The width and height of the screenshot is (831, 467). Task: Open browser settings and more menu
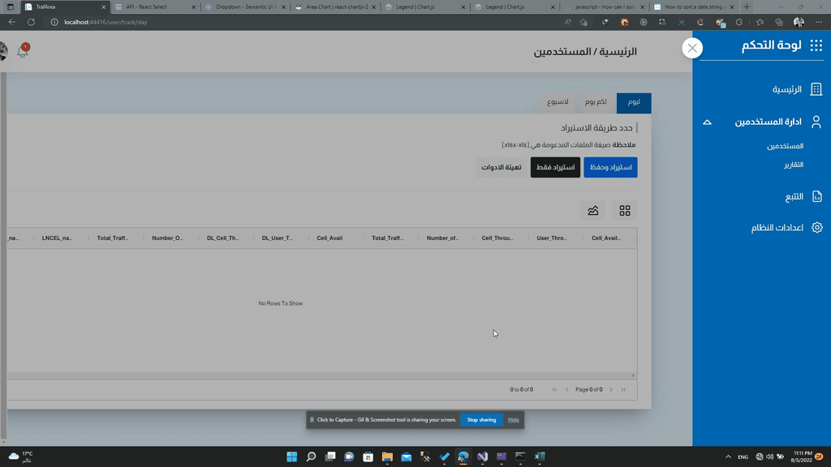pos(819,22)
